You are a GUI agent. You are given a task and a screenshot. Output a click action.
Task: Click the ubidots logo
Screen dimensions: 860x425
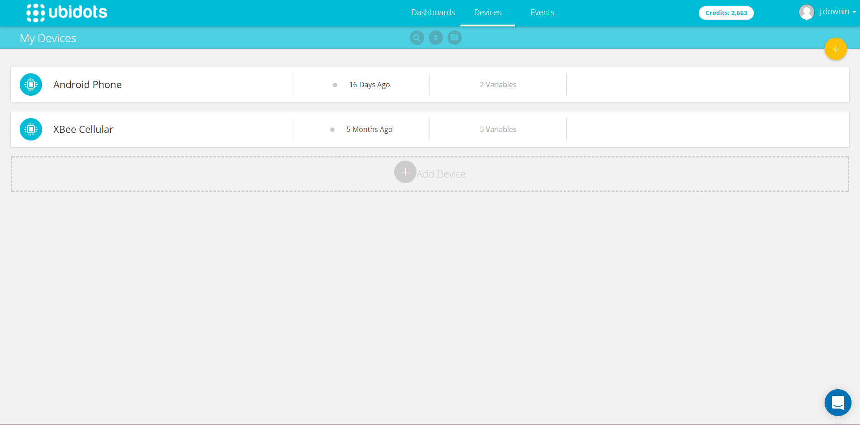(x=66, y=13)
